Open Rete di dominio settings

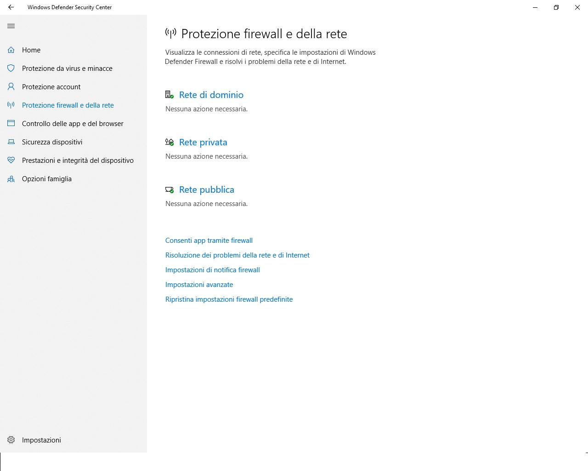point(211,95)
